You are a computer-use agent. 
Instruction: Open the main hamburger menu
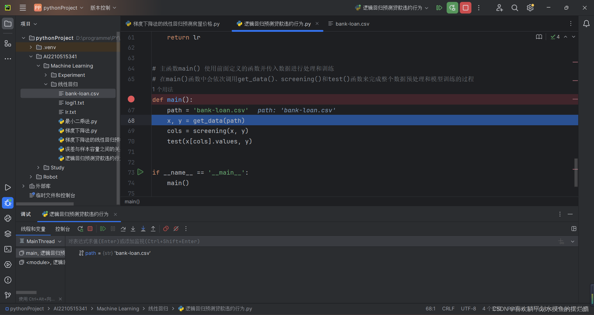pyautogui.click(x=23, y=8)
